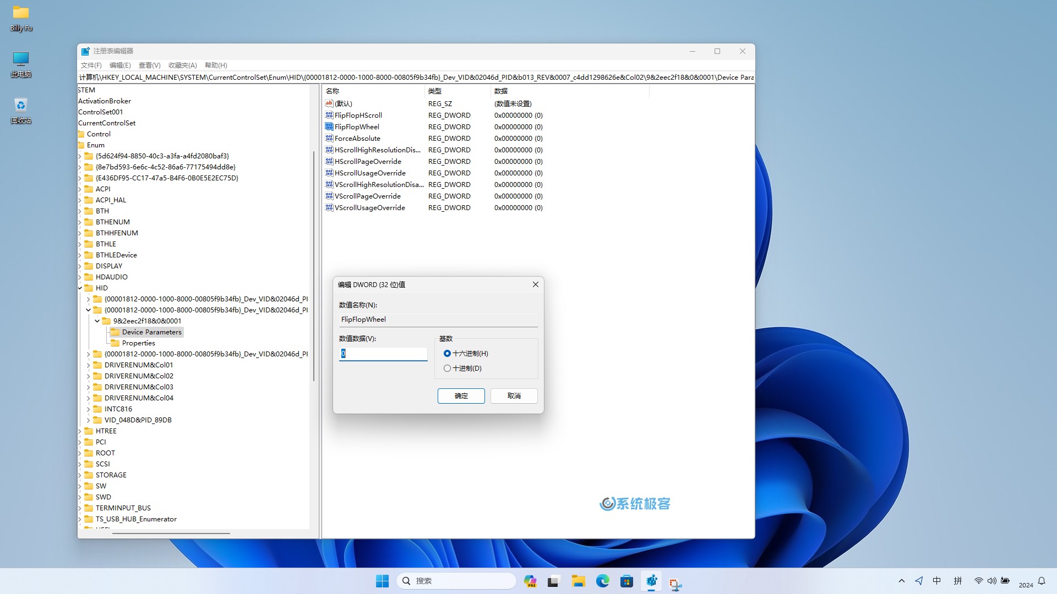Image resolution: width=1057 pixels, height=594 pixels.
Task: Show hidden system tray icons
Action: pos(901,581)
